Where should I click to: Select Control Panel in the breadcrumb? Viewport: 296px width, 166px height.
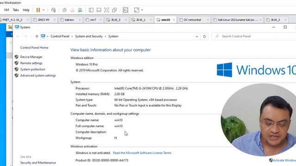click(x=60, y=36)
